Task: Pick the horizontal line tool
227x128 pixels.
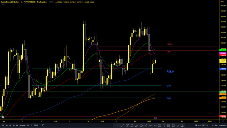Action: point(150,126)
